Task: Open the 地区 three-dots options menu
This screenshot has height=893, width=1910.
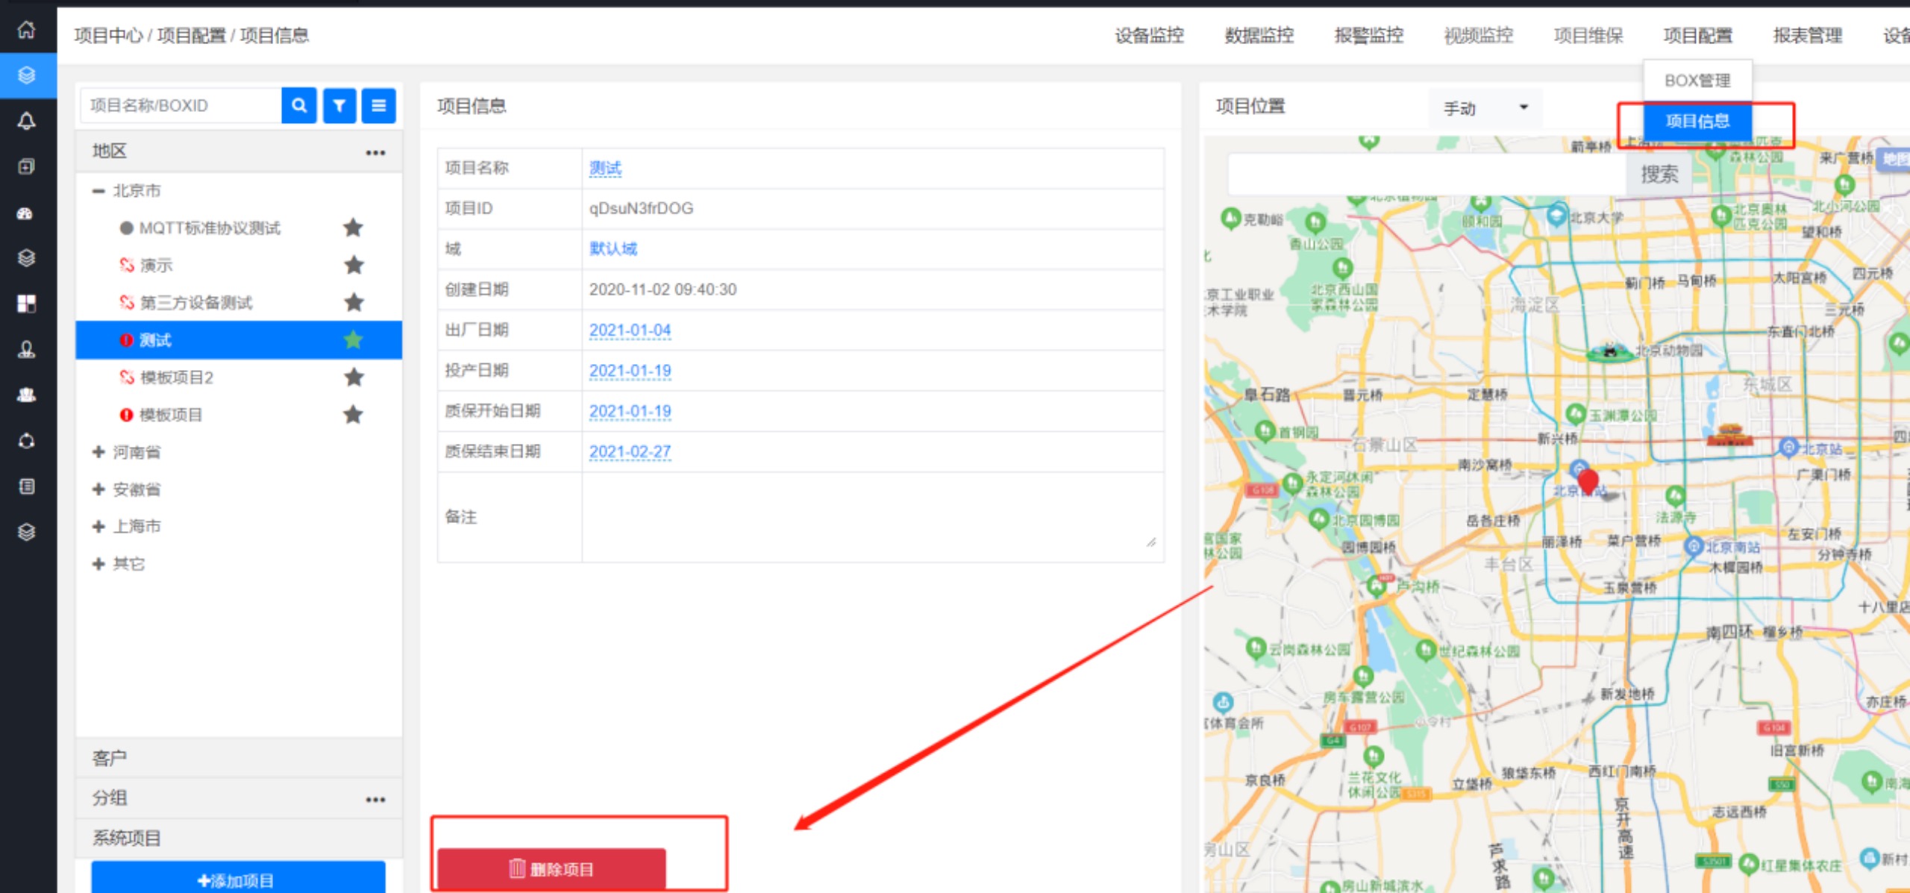Action: tap(375, 152)
